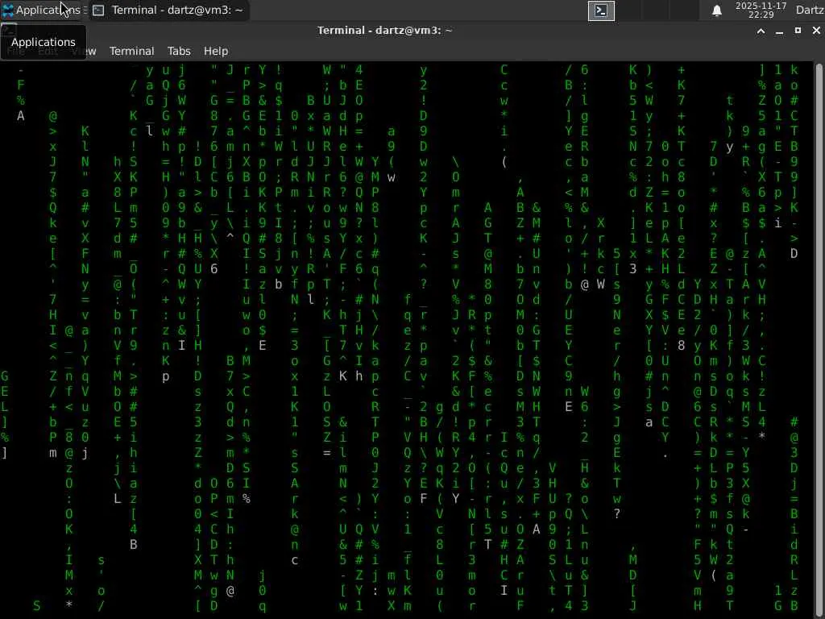Image resolution: width=825 pixels, height=619 pixels.
Task: Click the date and time clock
Action: (x=761, y=10)
